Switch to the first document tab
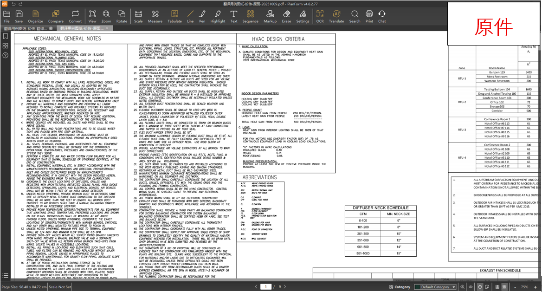This screenshot has width=542, height=292. tap(29, 28)
